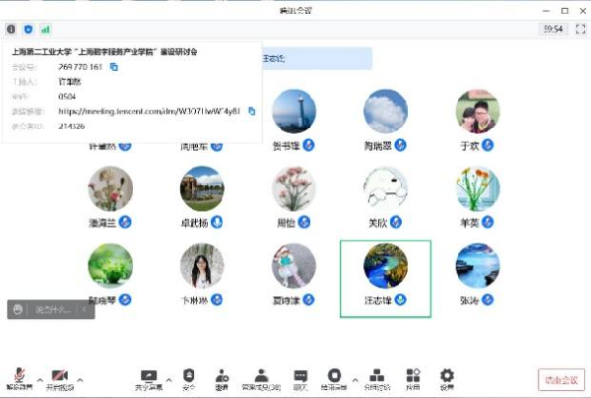591x398 pixels.
Task: Turn on the video camera
Action: 59,378
